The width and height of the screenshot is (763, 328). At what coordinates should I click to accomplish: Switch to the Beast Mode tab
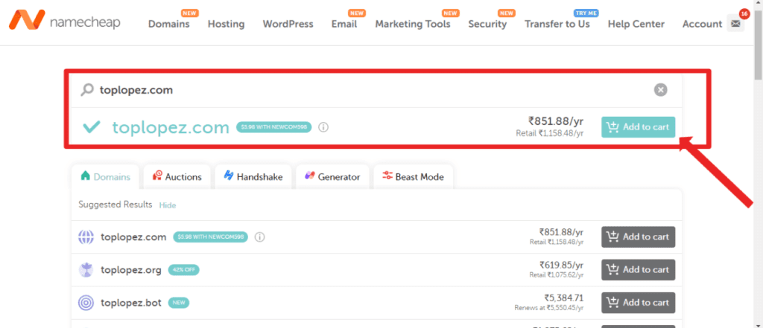pos(413,177)
